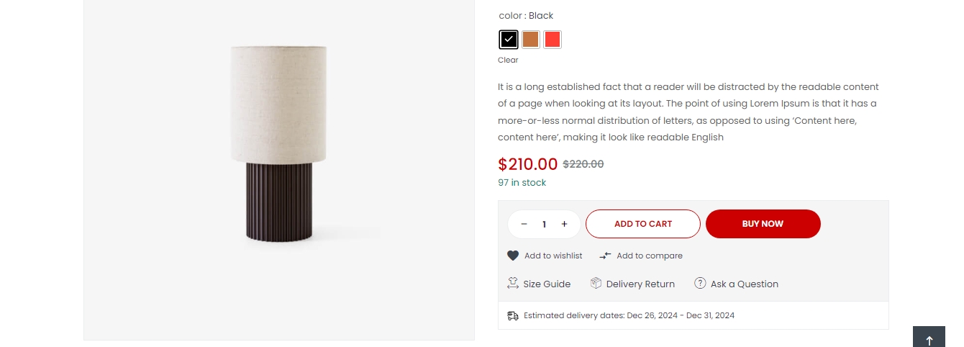Pick the red color swatch
The width and height of the screenshot is (964, 347).
pos(553,40)
